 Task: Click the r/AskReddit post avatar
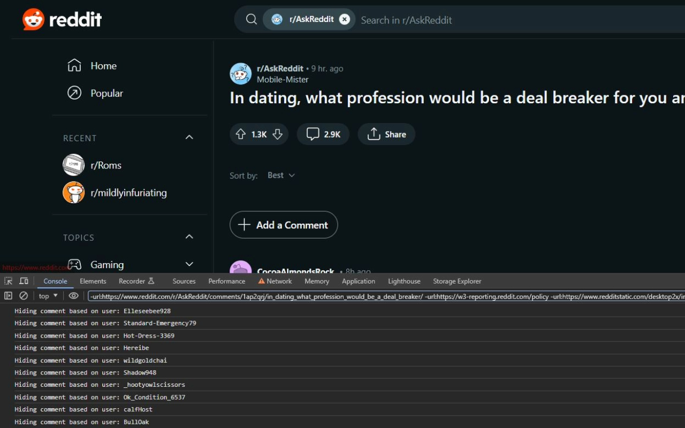click(241, 74)
